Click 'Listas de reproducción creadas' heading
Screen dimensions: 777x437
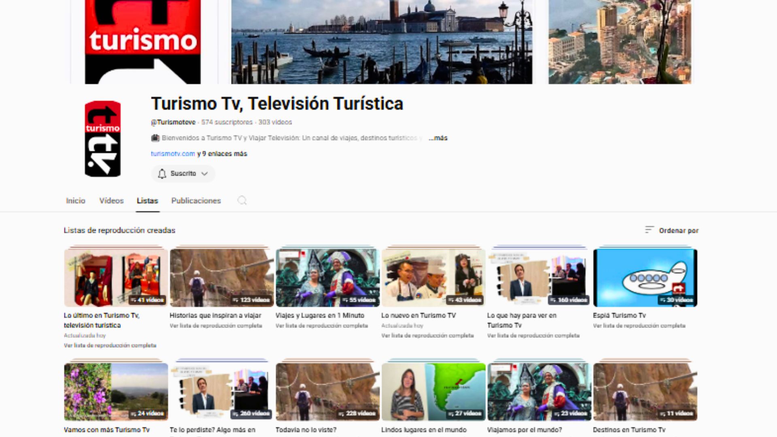coord(119,230)
